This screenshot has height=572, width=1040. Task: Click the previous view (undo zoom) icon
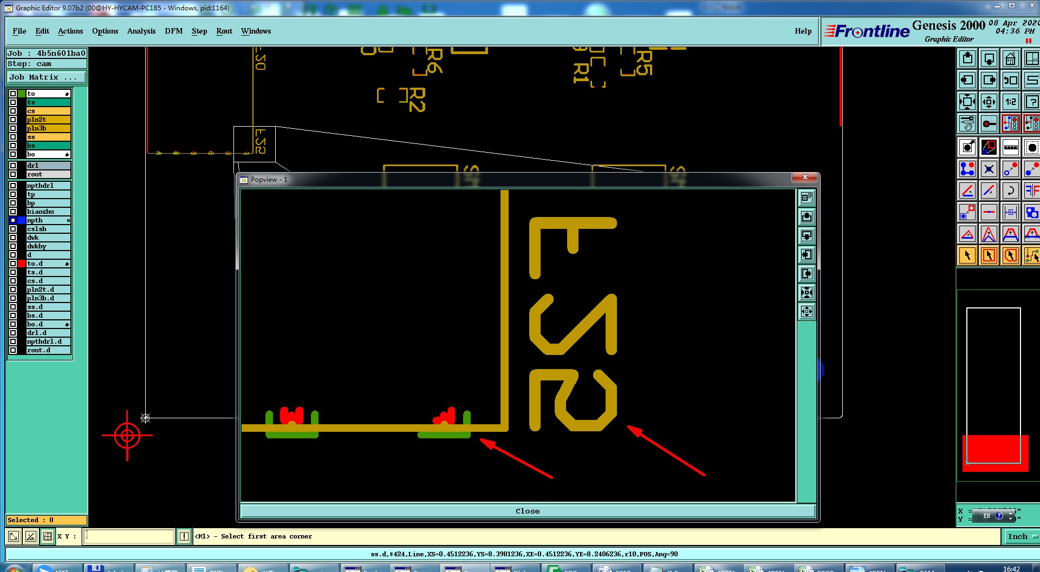pyautogui.click(x=1011, y=80)
